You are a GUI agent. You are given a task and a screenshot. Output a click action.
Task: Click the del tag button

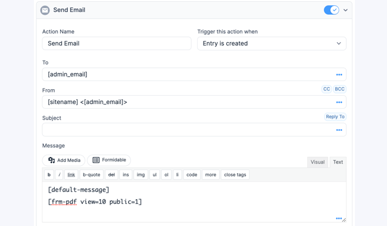111,174
